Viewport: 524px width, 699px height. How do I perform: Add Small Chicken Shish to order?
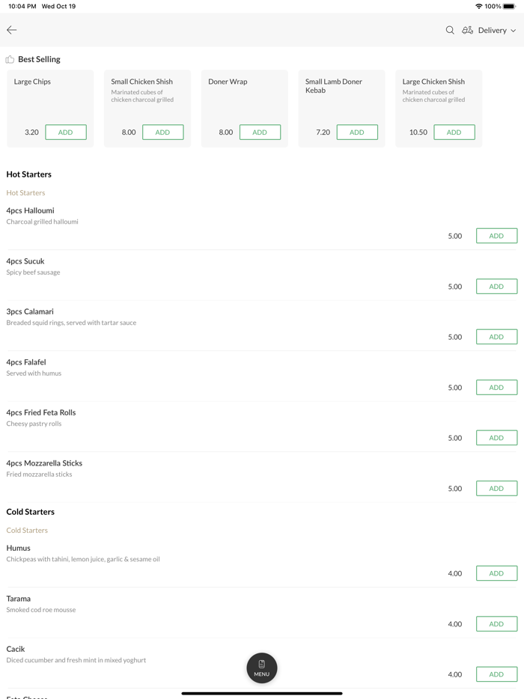tap(162, 132)
